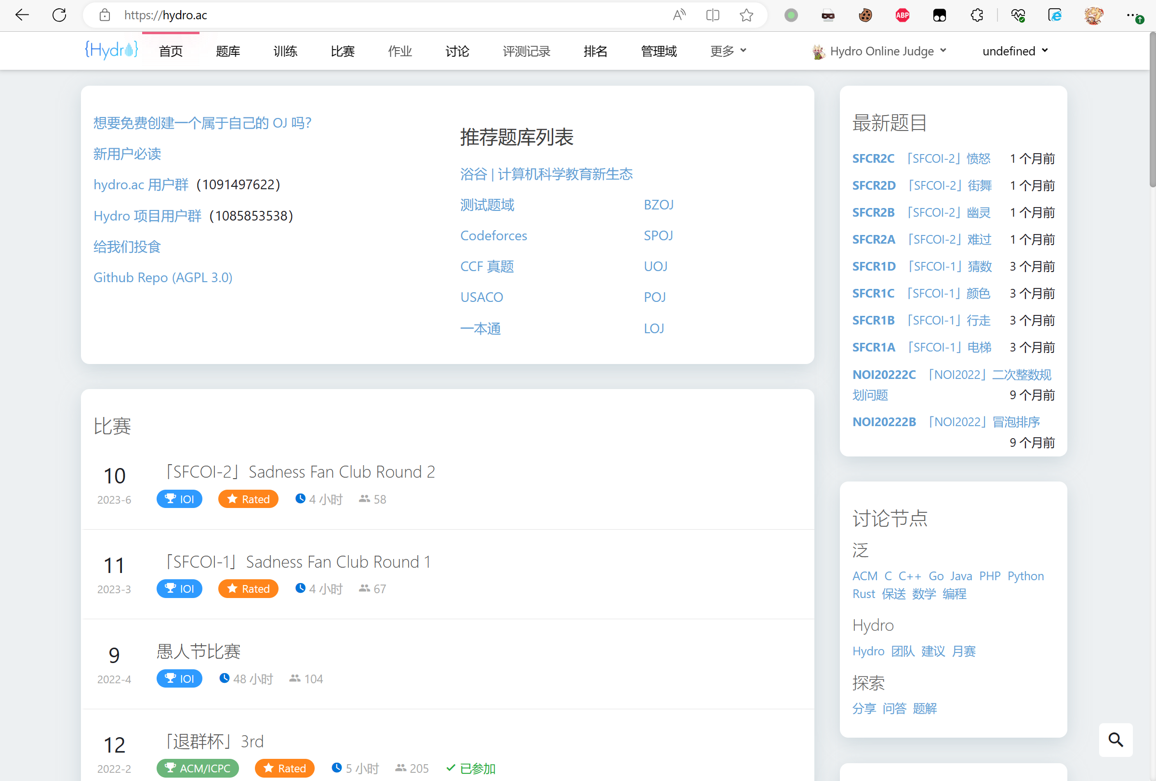This screenshot has width=1156, height=781.
Task: Open the browser extensions puzzle menu
Action: (976, 15)
